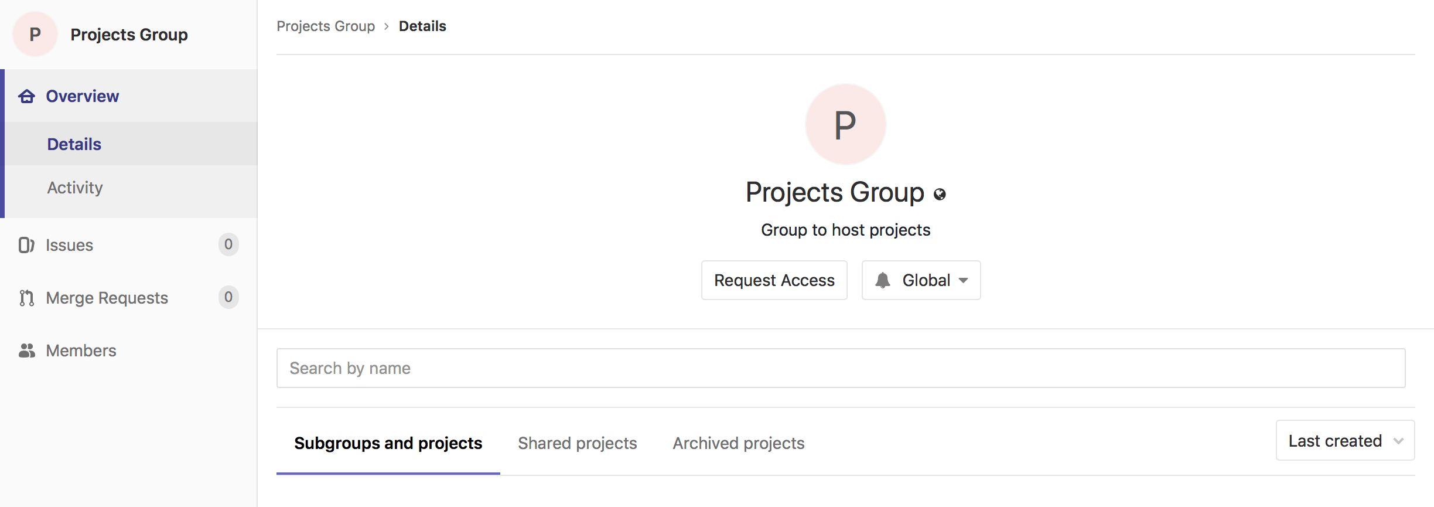Viewport: 1434px width, 507px height.
Task: Click the large group avatar with letter P
Action: 845,124
